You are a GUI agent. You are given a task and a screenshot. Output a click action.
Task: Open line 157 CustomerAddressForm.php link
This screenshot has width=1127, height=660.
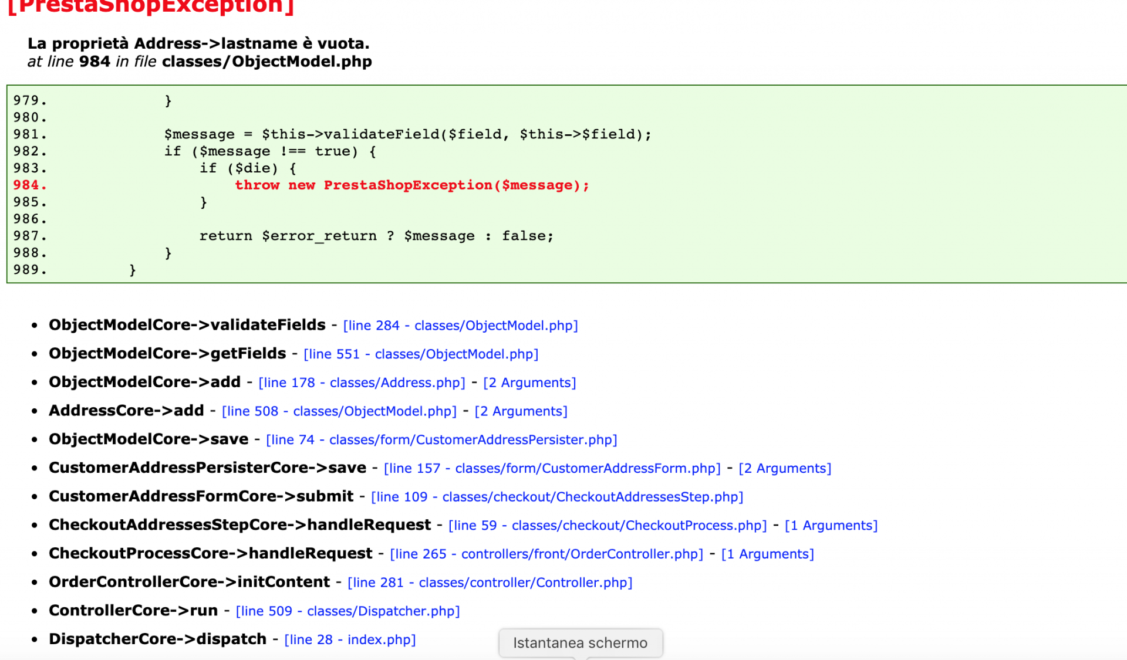click(552, 468)
